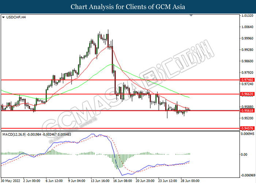Click the 1.00640 price axis value
The width and height of the screenshot is (256, 183).
pyautogui.click(x=247, y=27)
